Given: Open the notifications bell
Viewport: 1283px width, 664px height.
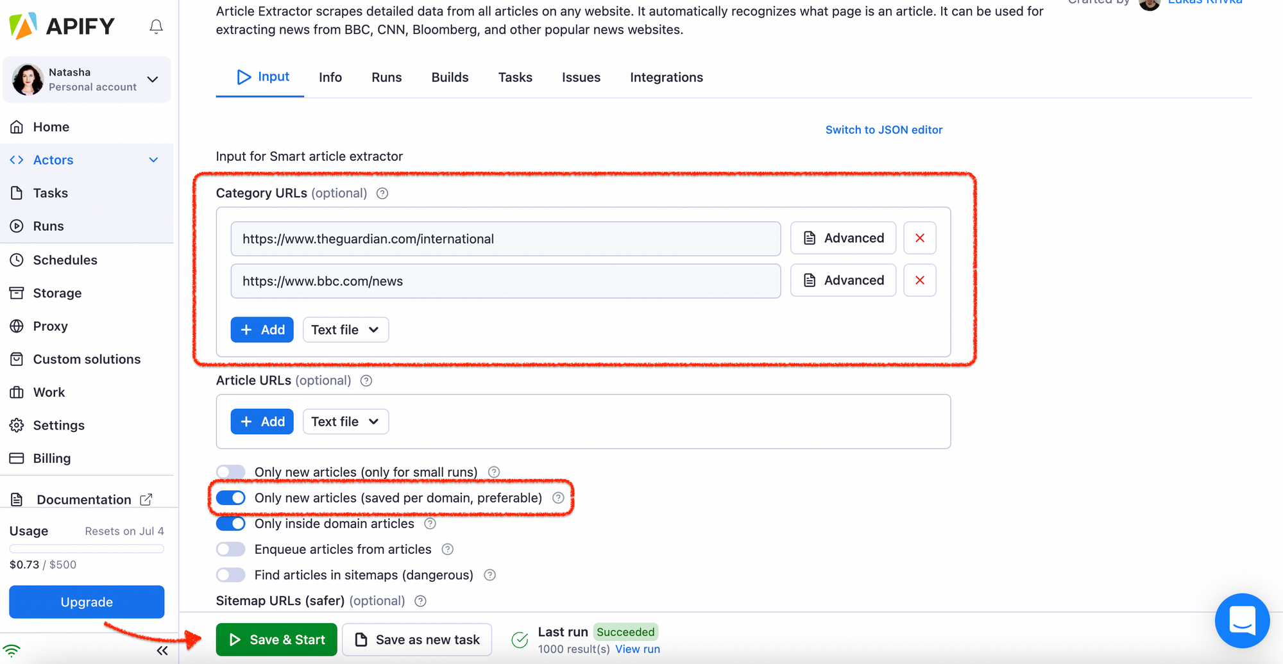Looking at the screenshot, I should [x=156, y=26].
